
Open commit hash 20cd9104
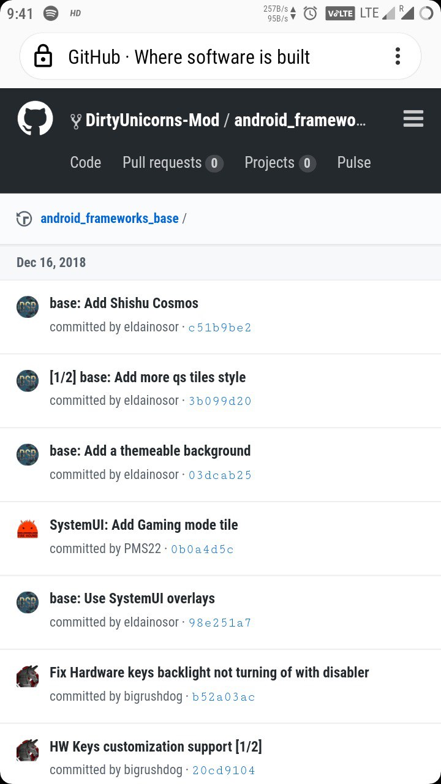pyautogui.click(x=224, y=771)
